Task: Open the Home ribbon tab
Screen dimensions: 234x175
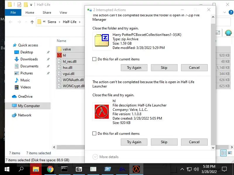Action: [x=30, y=13]
